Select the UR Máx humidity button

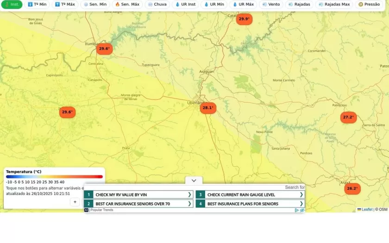tap(243, 4)
